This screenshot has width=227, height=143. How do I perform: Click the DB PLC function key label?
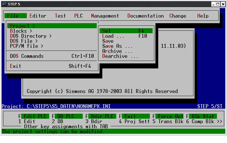(x=68, y=116)
